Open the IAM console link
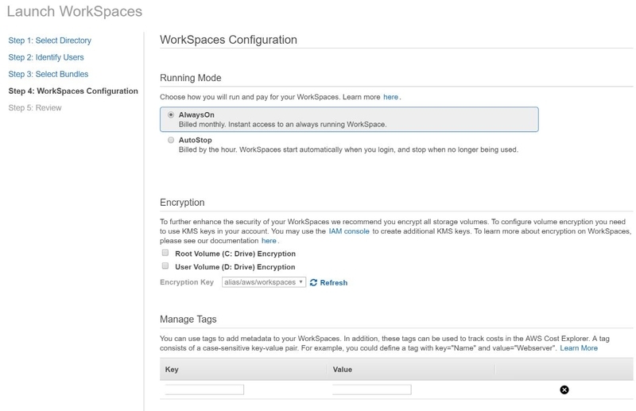Image resolution: width=636 pixels, height=411 pixels. 349,231
